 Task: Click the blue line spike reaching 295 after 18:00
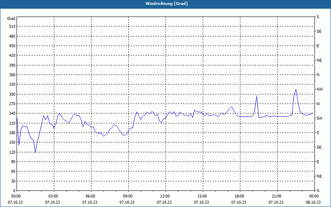[257, 96]
